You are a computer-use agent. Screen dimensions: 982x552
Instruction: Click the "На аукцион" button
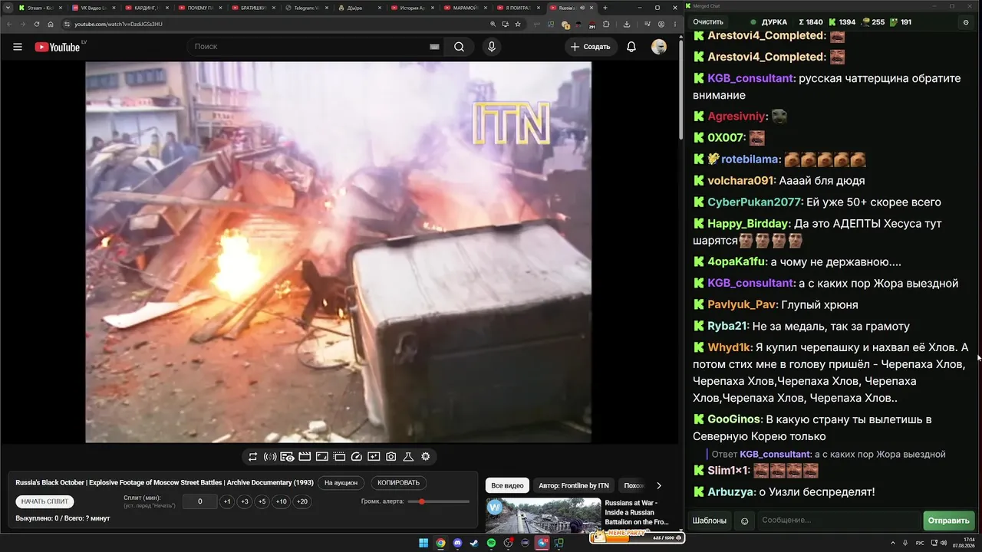point(341,483)
